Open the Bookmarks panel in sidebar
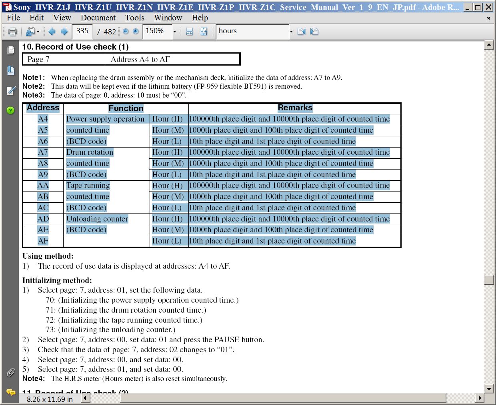The image size is (496, 405). tap(11, 71)
